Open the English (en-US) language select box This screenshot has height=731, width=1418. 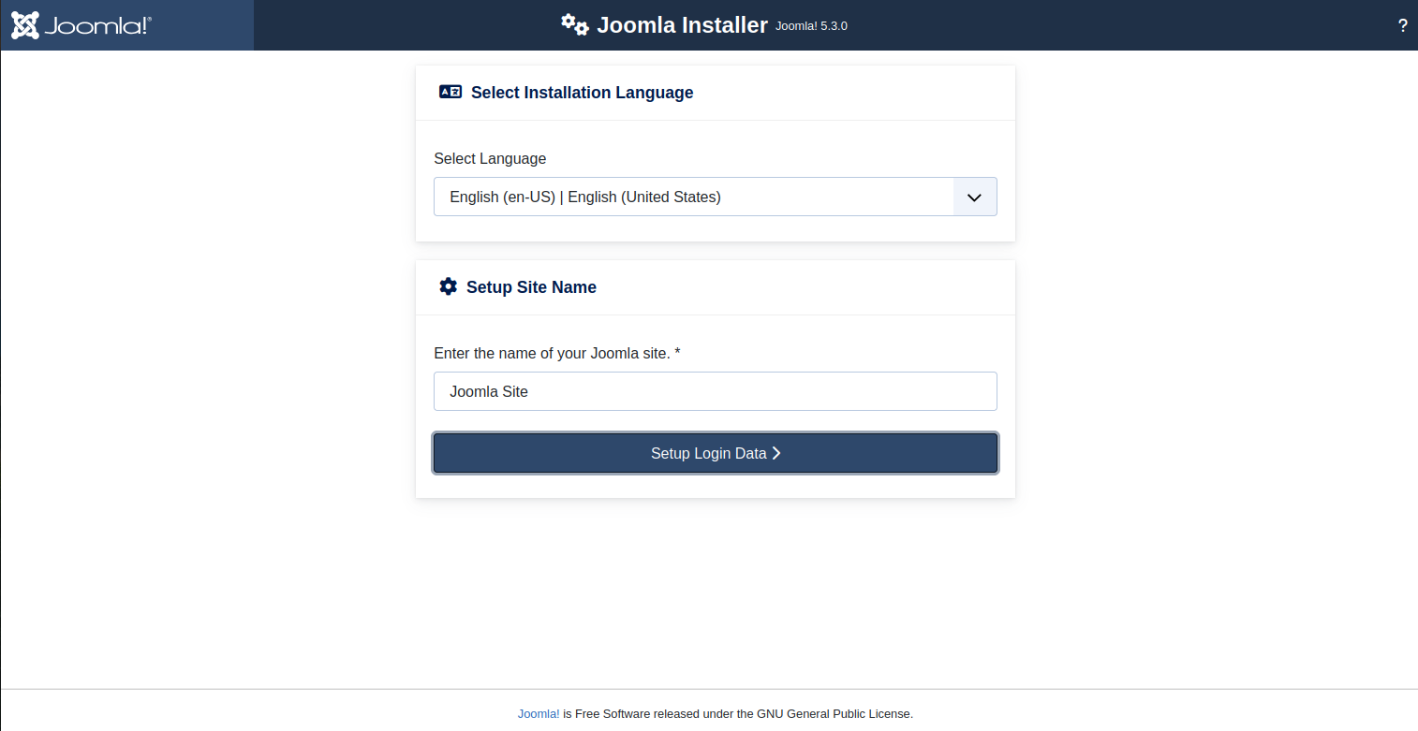(693, 197)
